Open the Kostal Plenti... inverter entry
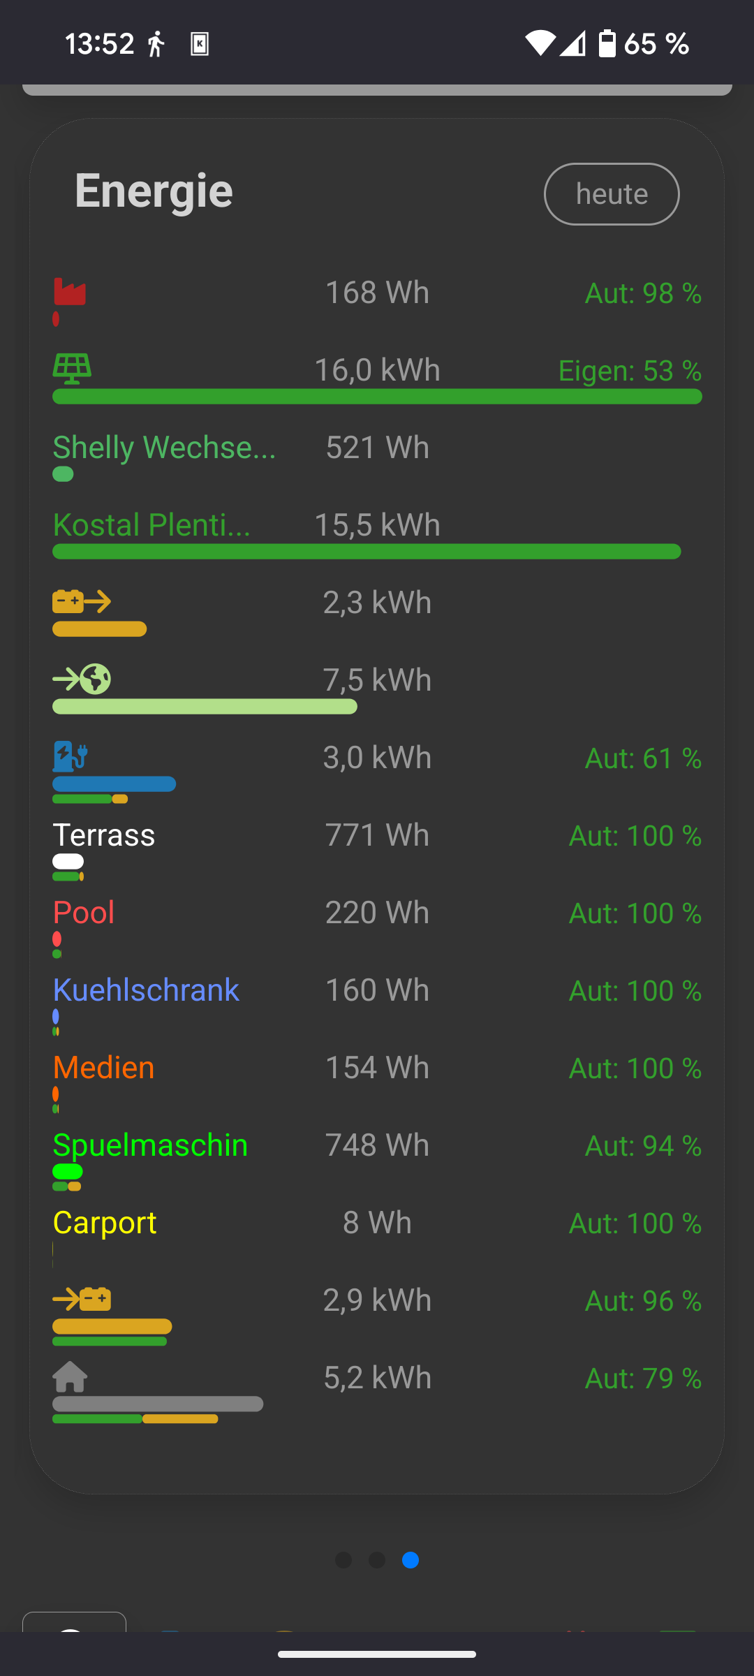The height and width of the screenshot is (1676, 754). [x=151, y=525]
